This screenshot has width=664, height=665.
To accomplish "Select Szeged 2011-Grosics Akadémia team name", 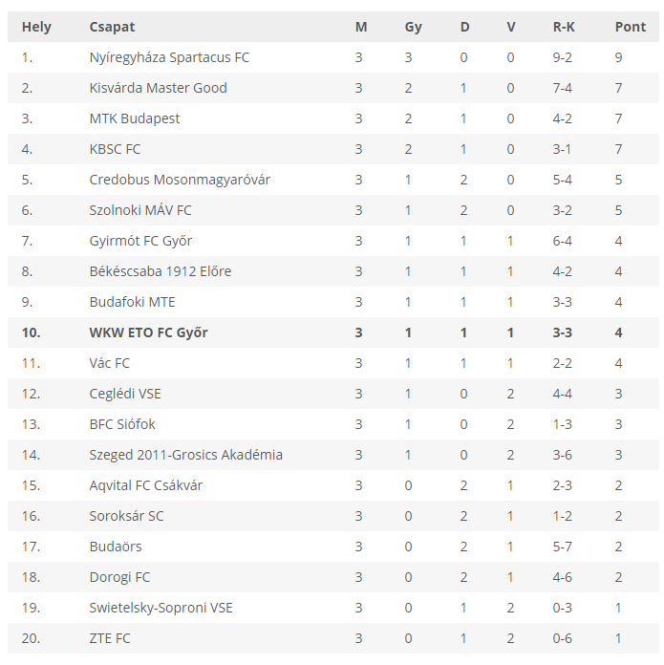I will [185, 455].
